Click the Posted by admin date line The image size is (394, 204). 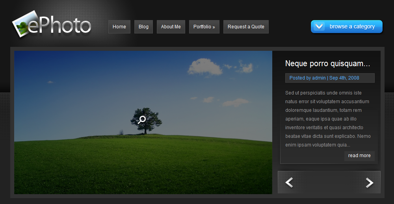pos(330,78)
